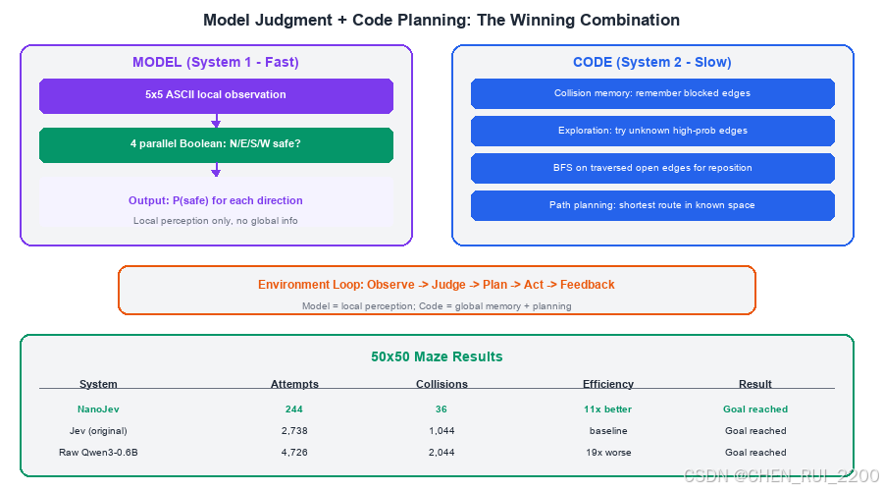Screen dimensions: 883x491
Task: Select the 'Raw Qwen3-0.6B' row name
Action: coord(98,452)
